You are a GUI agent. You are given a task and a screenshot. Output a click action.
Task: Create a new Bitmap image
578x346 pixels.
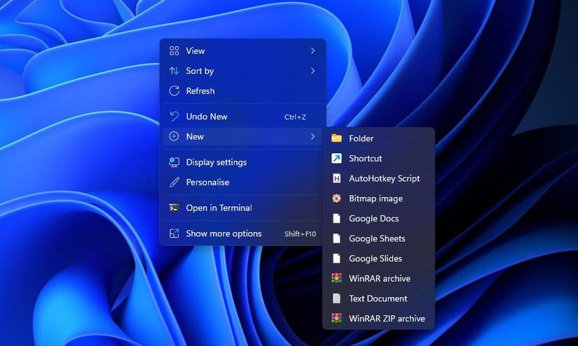click(378, 199)
